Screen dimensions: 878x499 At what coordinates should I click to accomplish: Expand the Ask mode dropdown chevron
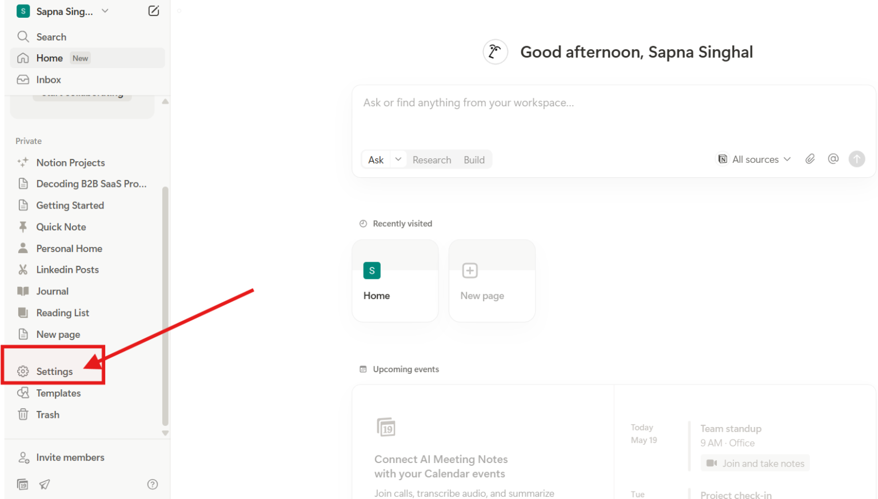click(398, 159)
